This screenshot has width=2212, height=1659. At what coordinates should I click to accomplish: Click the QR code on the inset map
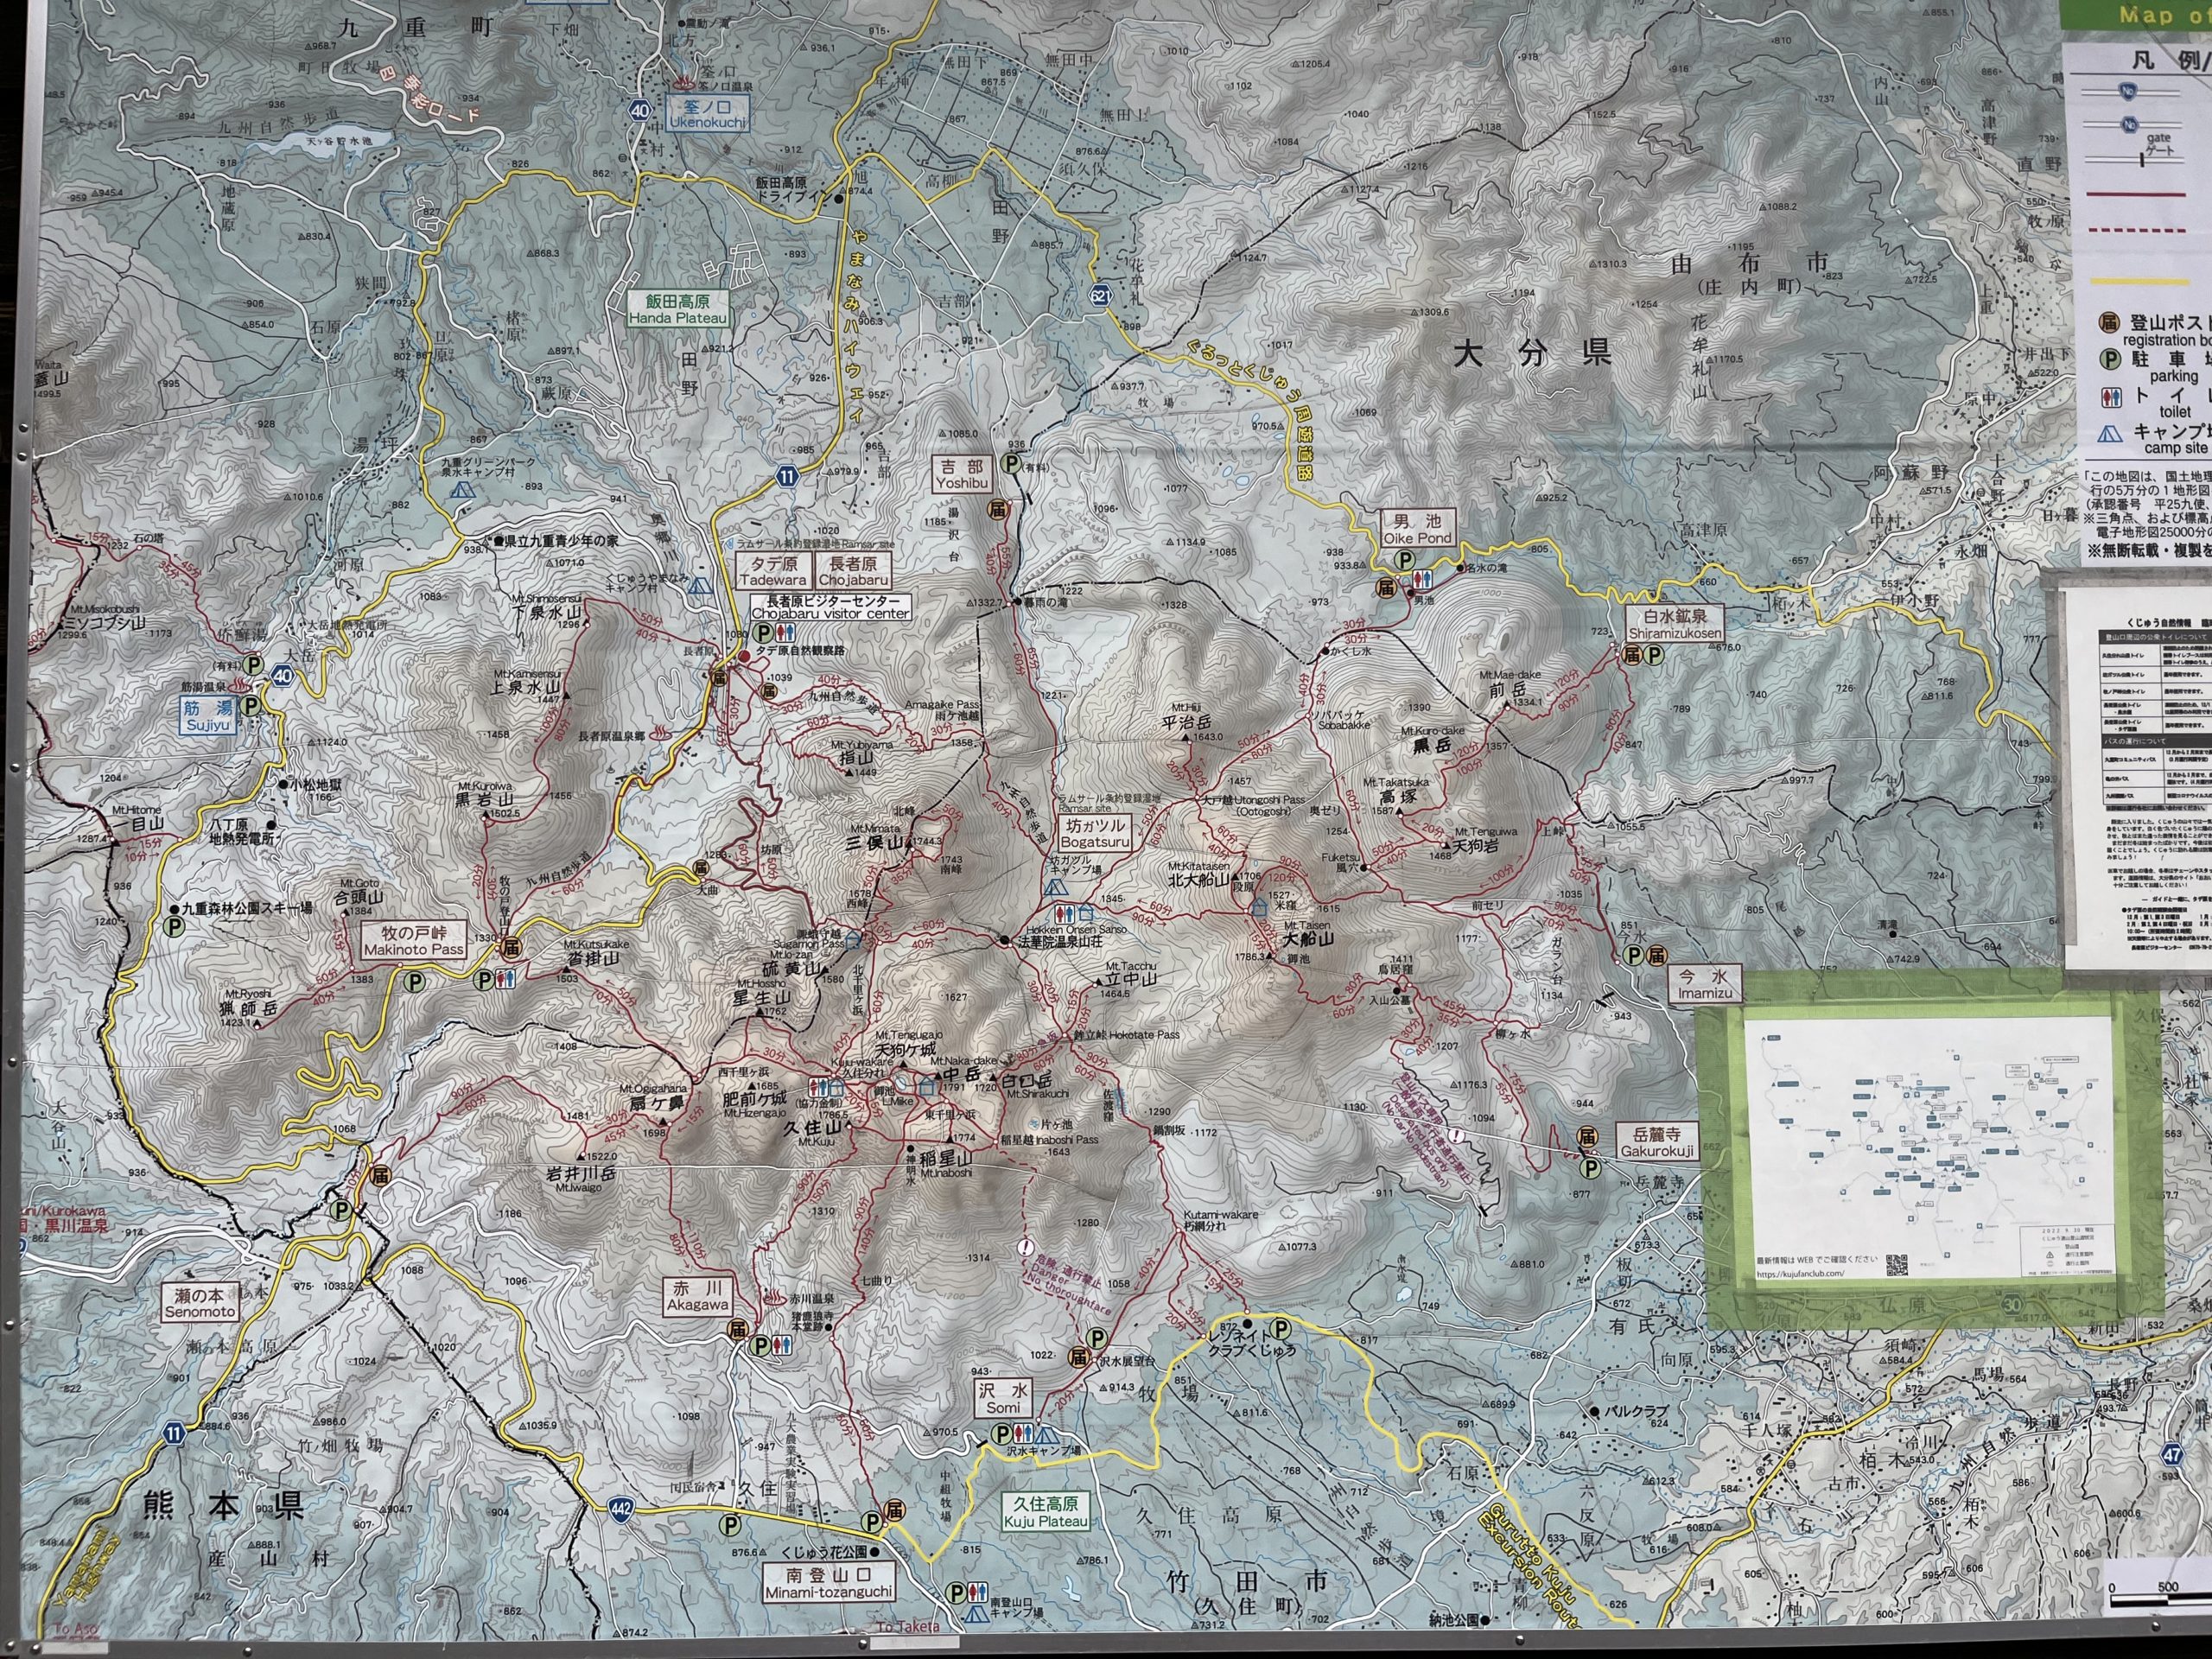pyautogui.click(x=1897, y=1265)
